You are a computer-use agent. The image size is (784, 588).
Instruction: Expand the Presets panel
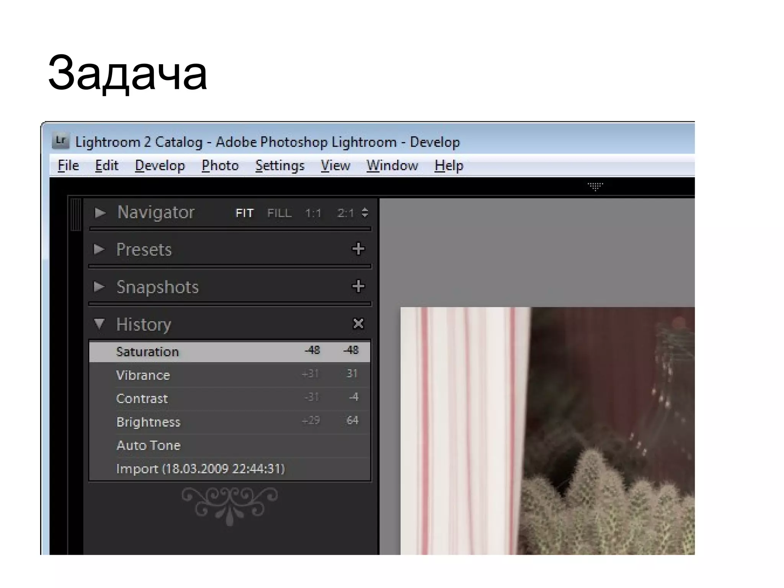coord(99,250)
